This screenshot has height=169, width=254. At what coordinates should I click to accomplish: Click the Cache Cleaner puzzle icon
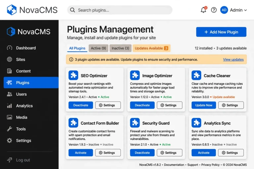point(196,75)
